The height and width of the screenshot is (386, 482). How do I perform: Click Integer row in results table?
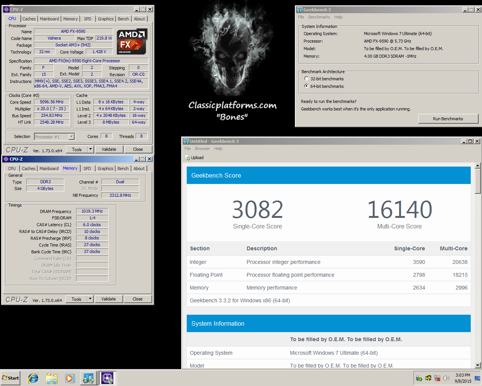pos(329,262)
